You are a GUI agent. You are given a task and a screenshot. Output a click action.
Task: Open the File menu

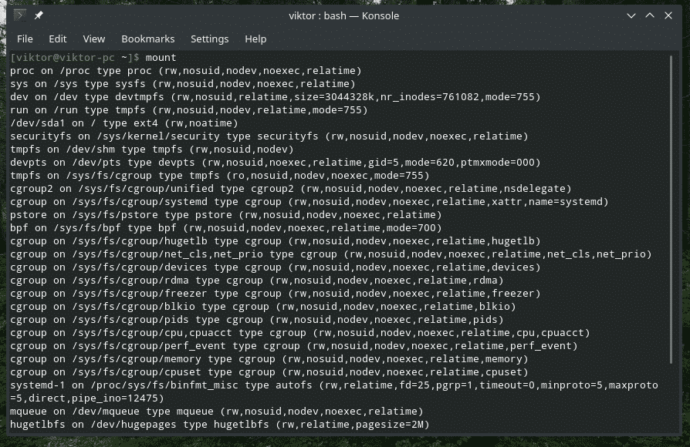point(25,39)
